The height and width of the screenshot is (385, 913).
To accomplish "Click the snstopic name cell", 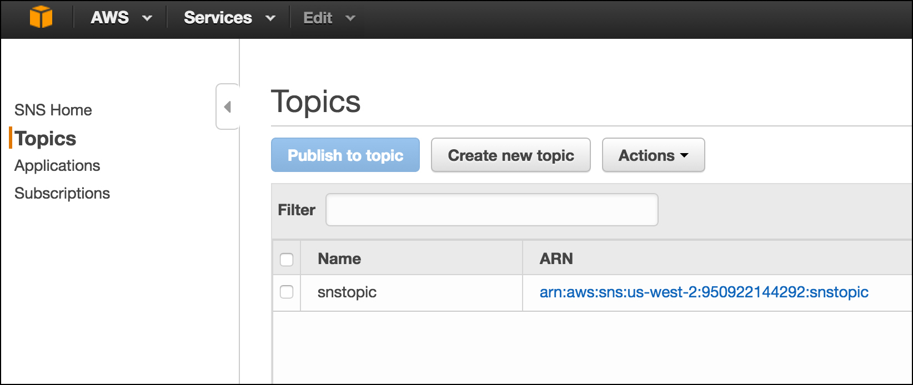I will (x=347, y=292).
